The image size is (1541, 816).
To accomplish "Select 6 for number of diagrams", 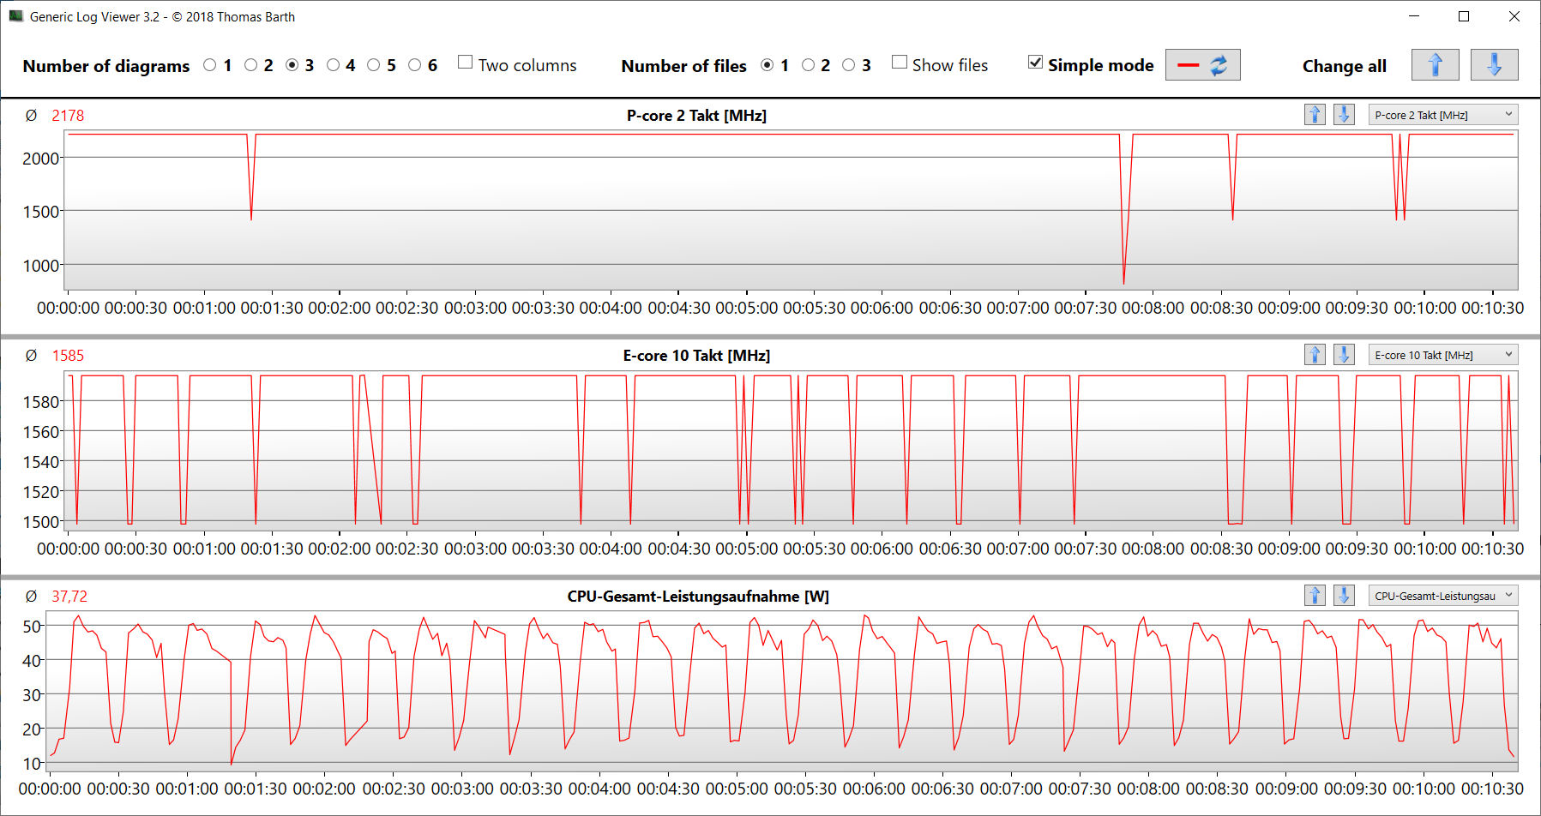I will tap(415, 65).
